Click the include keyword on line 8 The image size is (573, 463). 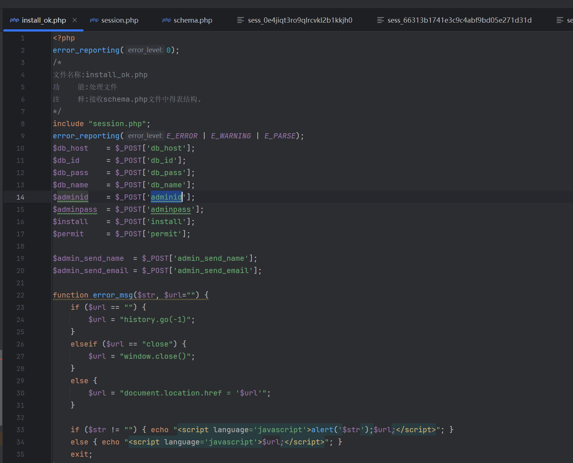tap(68, 124)
